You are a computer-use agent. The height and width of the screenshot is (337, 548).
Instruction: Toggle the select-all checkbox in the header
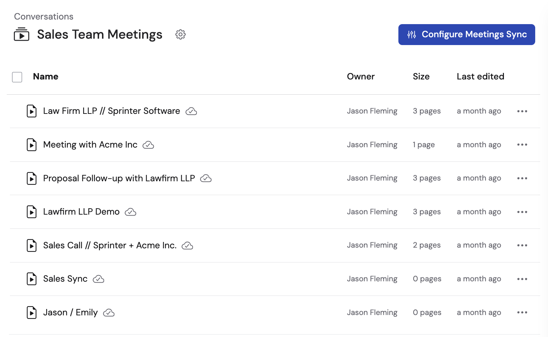click(x=17, y=77)
